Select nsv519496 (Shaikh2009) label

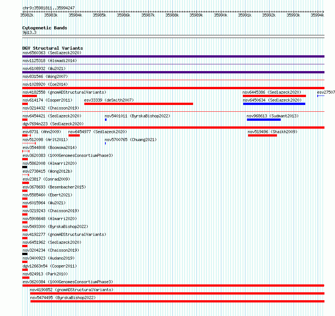pyautogui.click(x=273, y=132)
